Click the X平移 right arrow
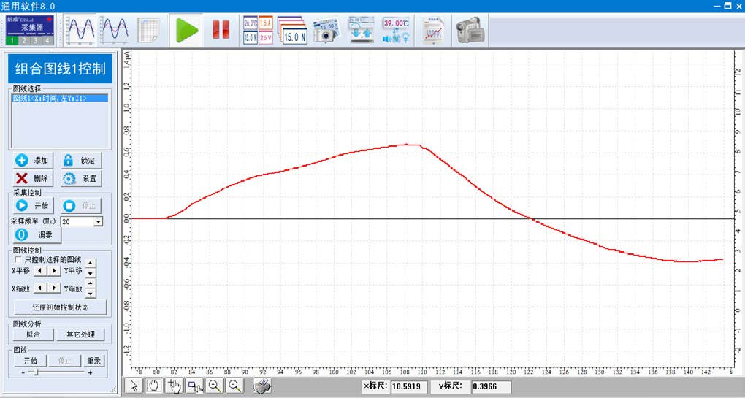The width and height of the screenshot is (745, 398). [53, 271]
